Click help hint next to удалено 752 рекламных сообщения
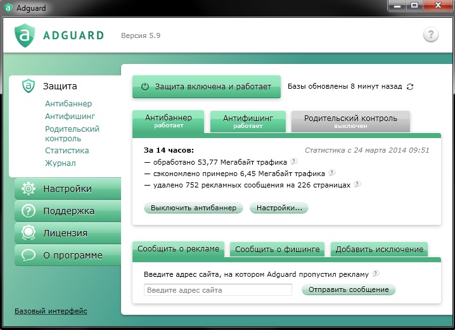 coord(357,184)
